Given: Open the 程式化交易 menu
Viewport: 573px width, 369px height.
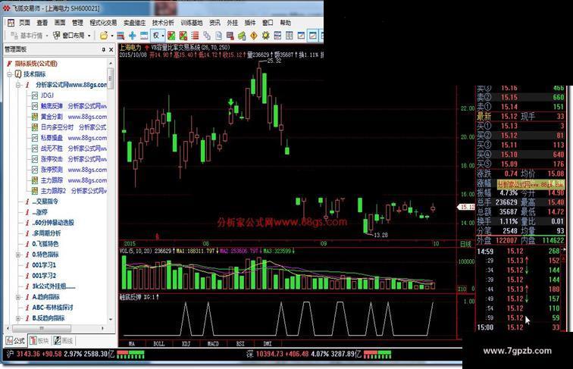Looking at the screenshot, I should 103,23.
